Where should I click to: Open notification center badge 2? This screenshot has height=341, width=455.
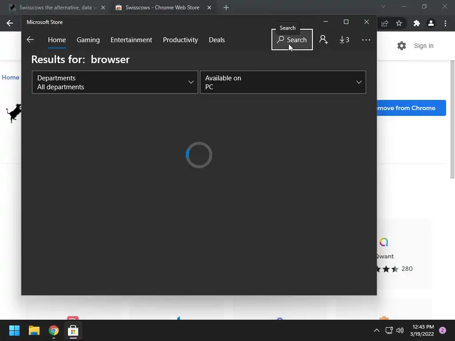click(443, 330)
